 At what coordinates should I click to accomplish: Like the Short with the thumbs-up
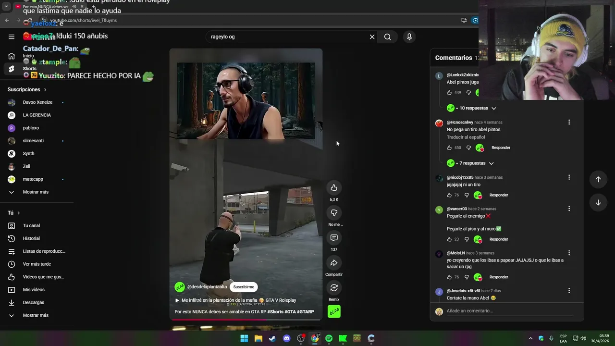334,188
